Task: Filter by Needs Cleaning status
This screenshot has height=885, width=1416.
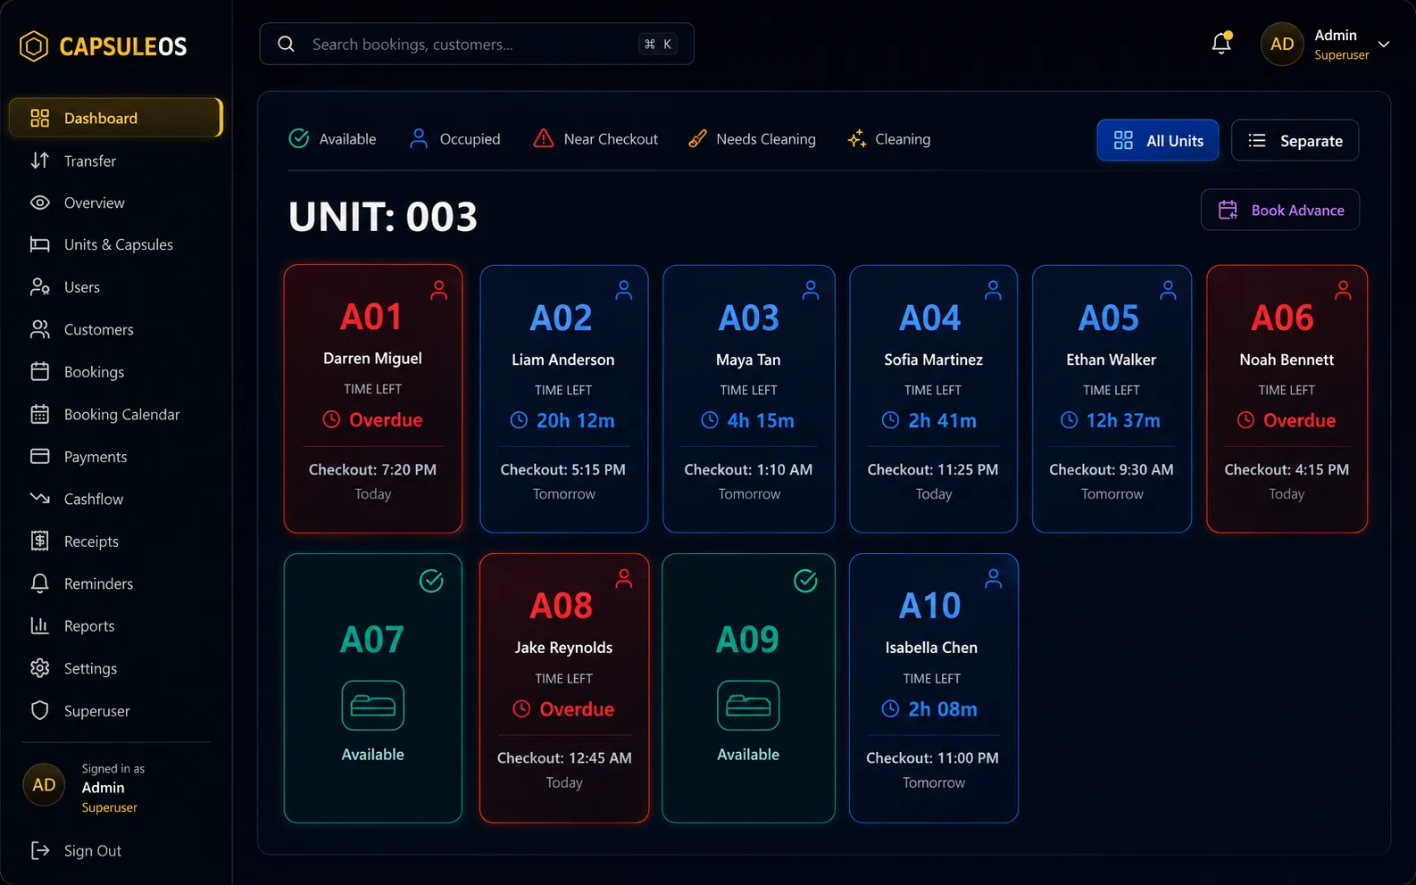Action: (x=752, y=139)
